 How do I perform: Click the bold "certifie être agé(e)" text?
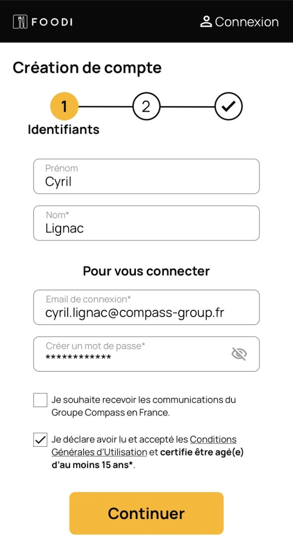tap(202, 452)
